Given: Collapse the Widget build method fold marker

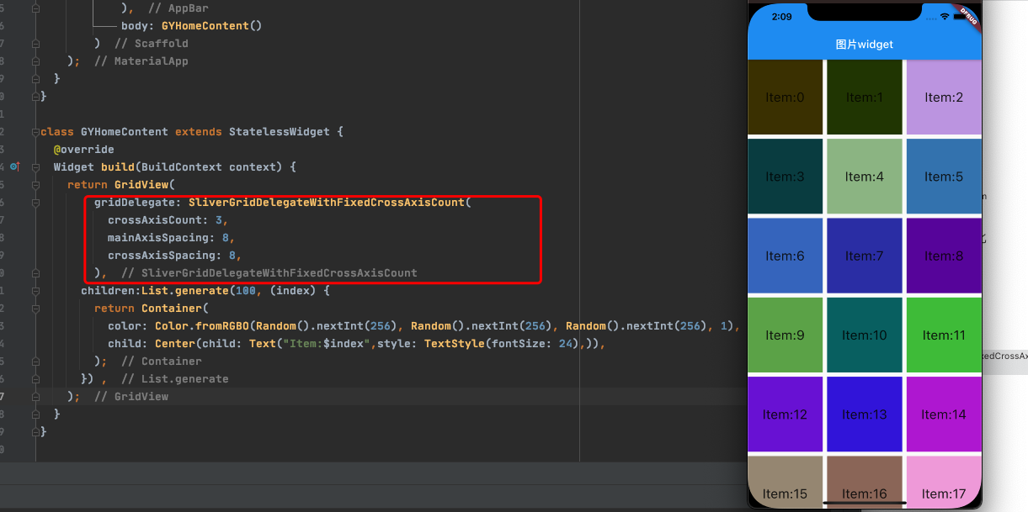Looking at the screenshot, I should pos(35,167).
